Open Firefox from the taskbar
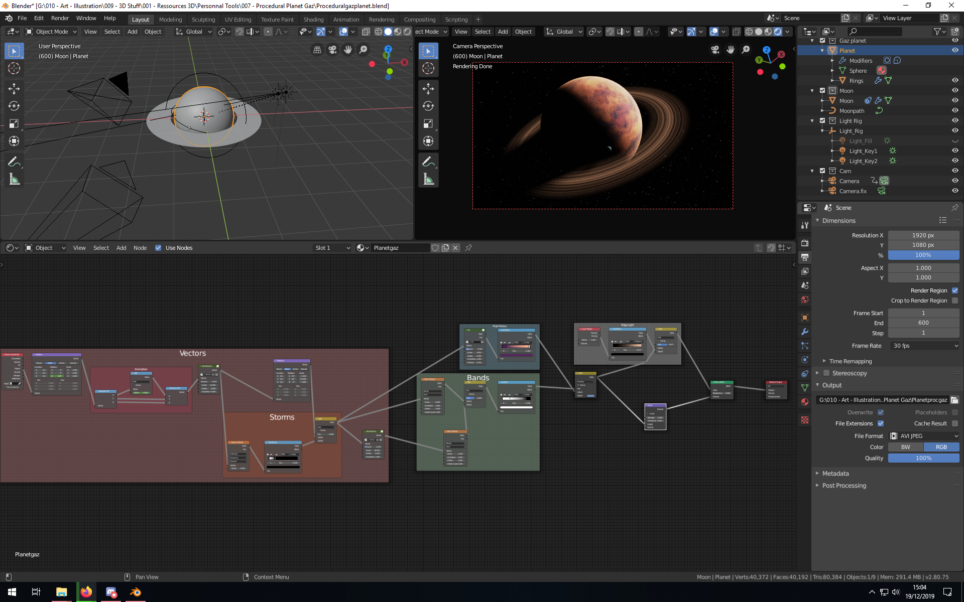This screenshot has height=602, width=964. coord(86,592)
